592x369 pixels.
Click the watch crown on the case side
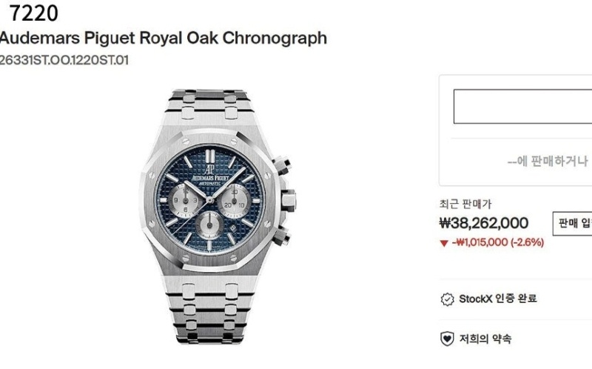click(288, 200)
